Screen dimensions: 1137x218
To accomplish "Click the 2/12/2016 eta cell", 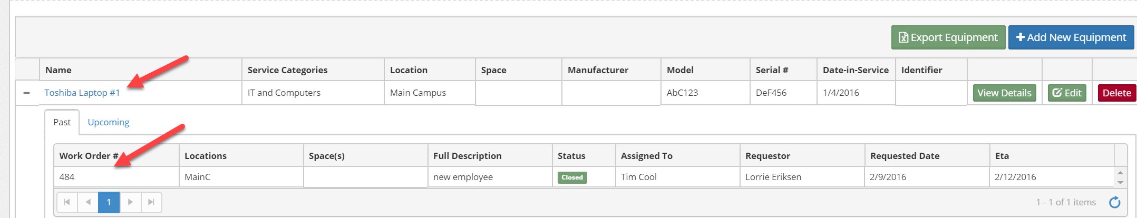I will click(1052, 177).
